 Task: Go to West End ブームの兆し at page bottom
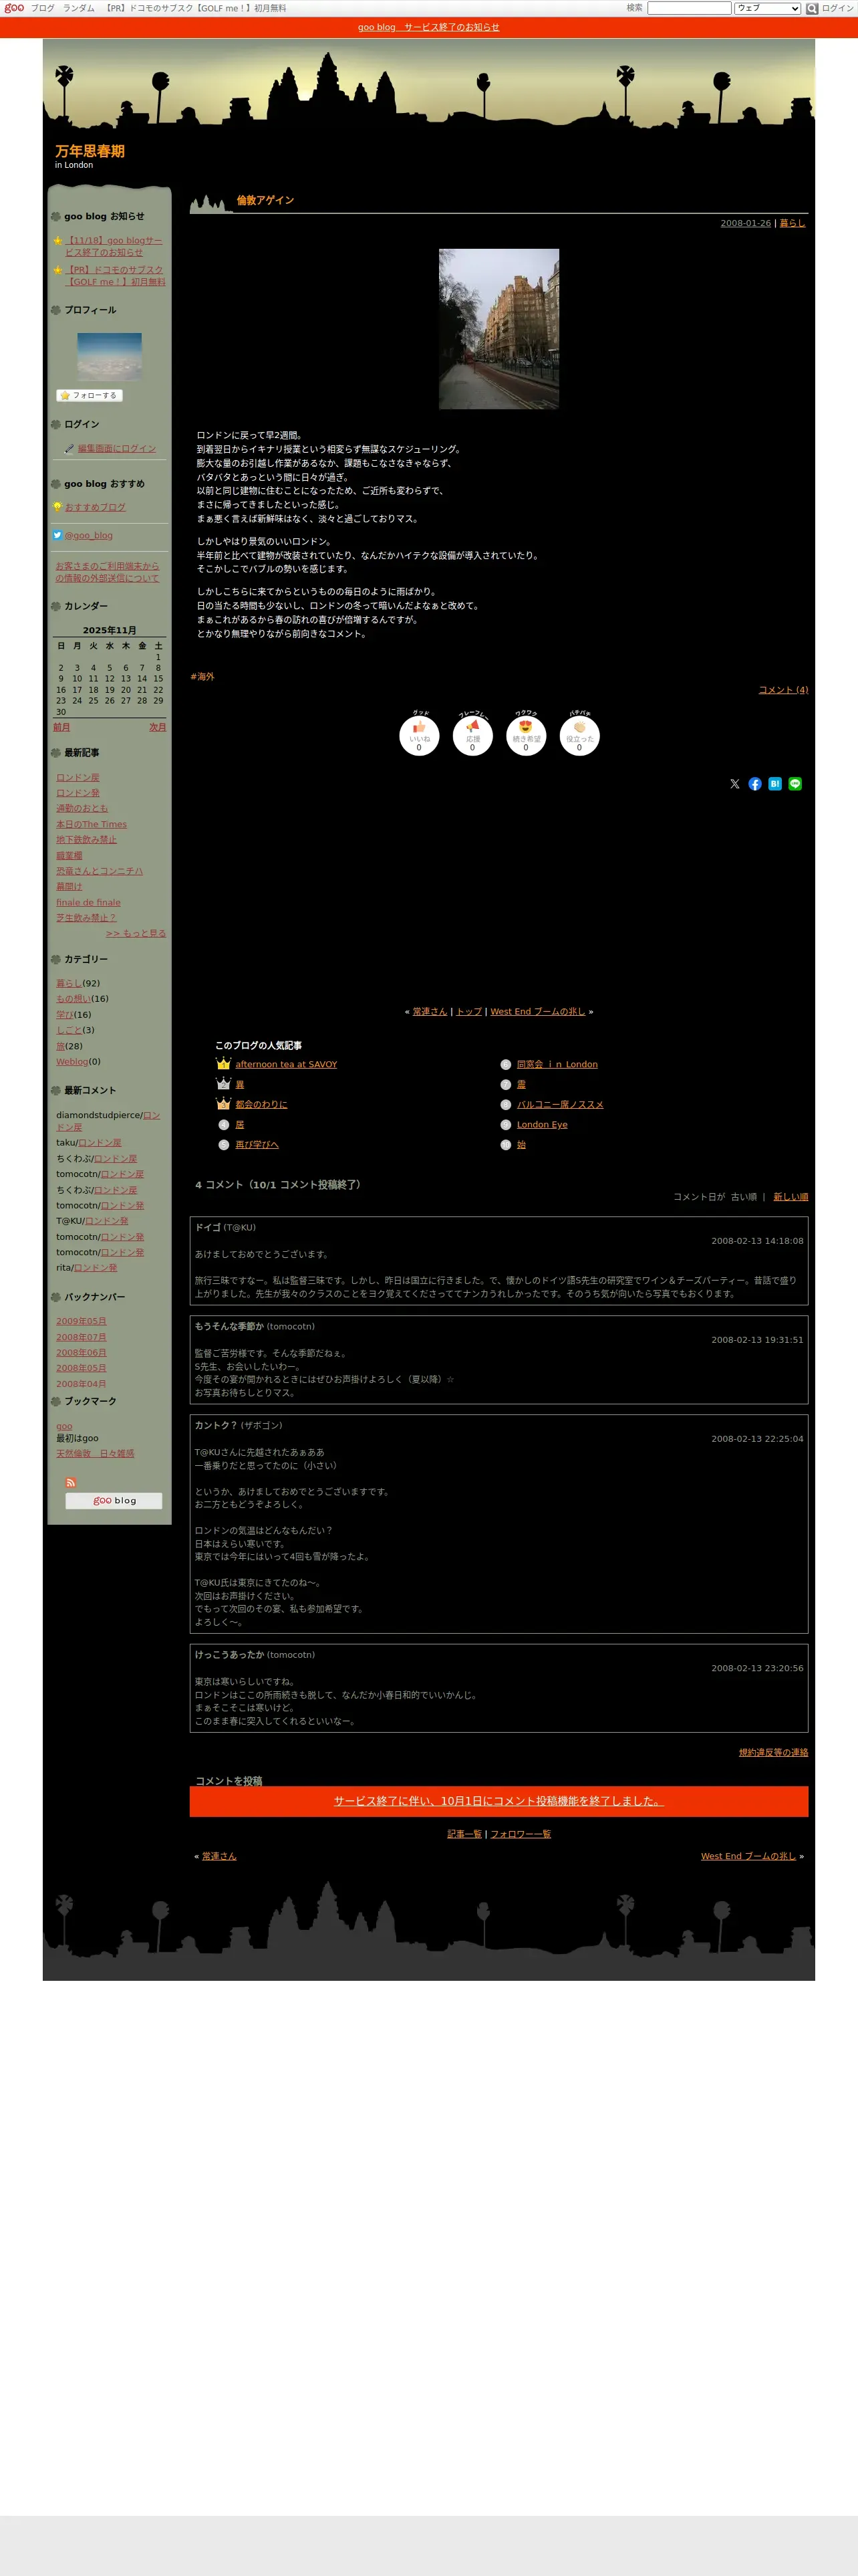[x=748, y=1856]
